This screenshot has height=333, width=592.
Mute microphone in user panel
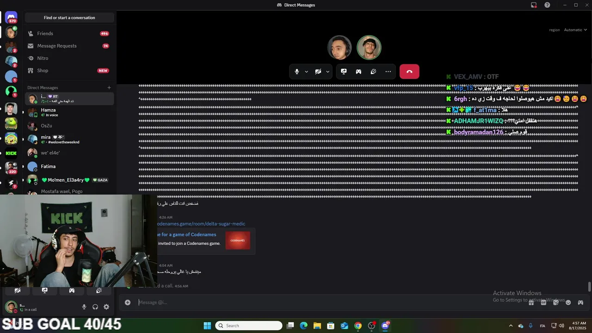(84, 307)
